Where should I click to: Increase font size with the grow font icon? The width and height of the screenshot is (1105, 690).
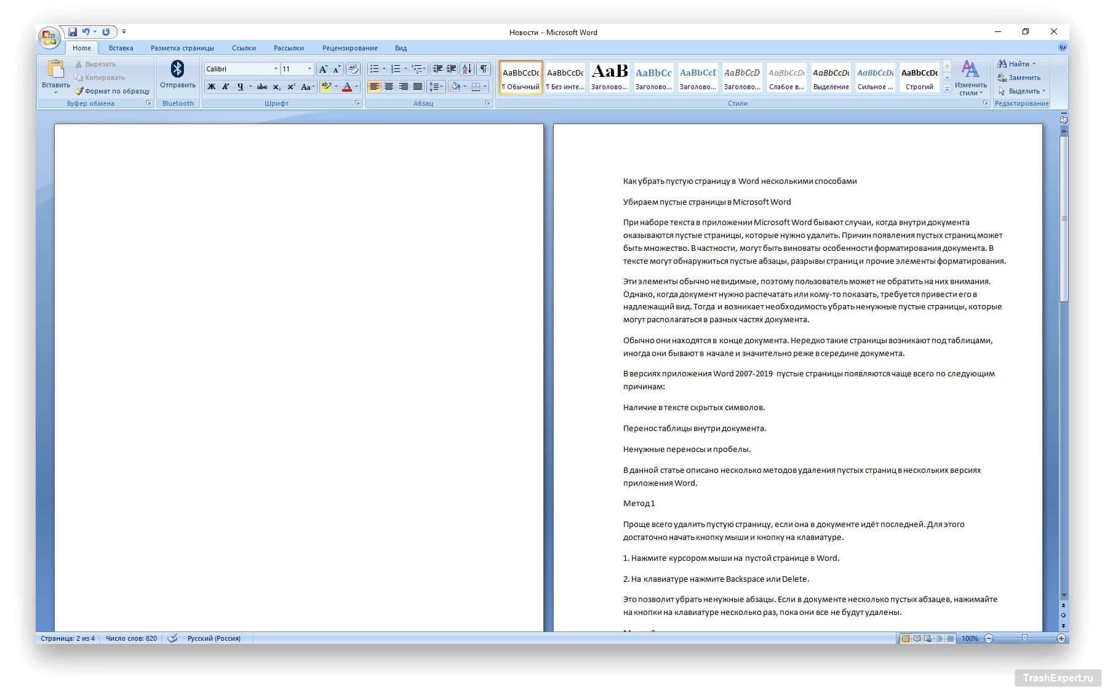pos(323,69)
